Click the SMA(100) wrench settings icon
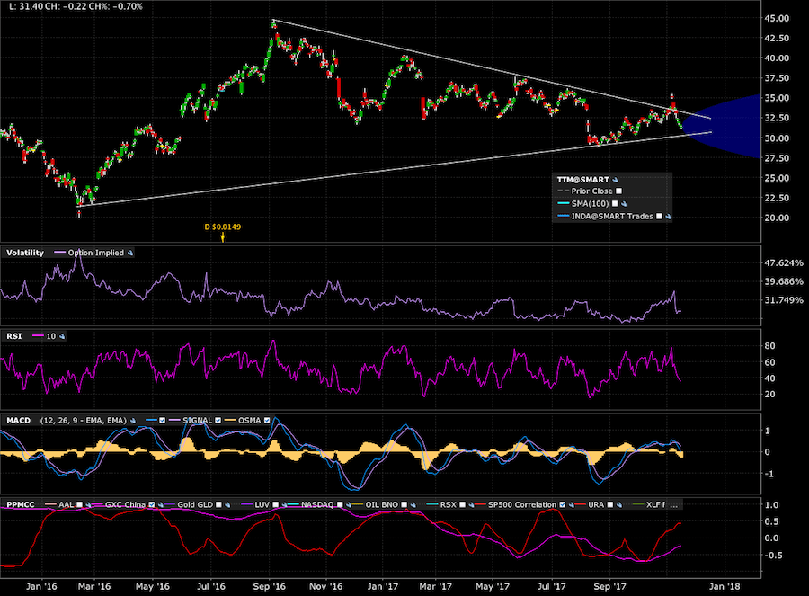 tap(623, 203)
